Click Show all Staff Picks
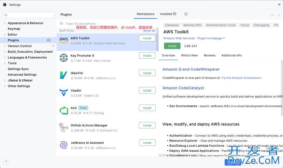 pyautogui.click(x=149, y=31)
